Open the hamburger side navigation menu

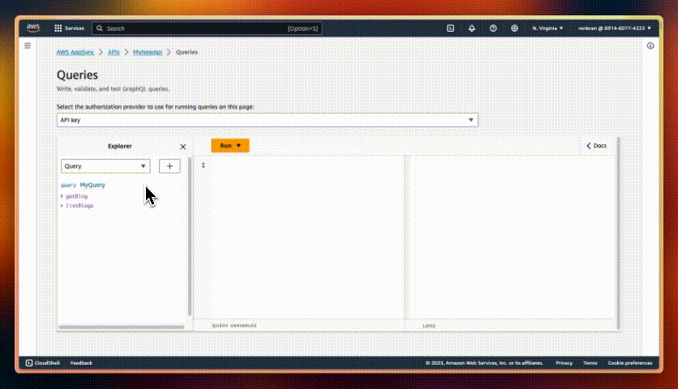(x=28, y=45)
